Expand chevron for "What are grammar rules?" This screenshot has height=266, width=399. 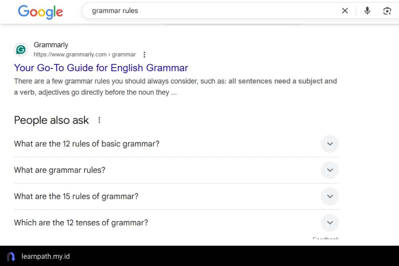click(330, 170)
